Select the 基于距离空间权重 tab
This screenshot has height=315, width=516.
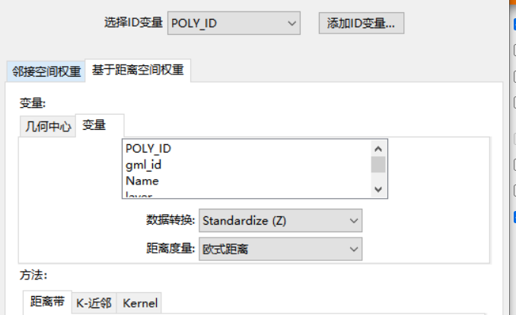138,70
